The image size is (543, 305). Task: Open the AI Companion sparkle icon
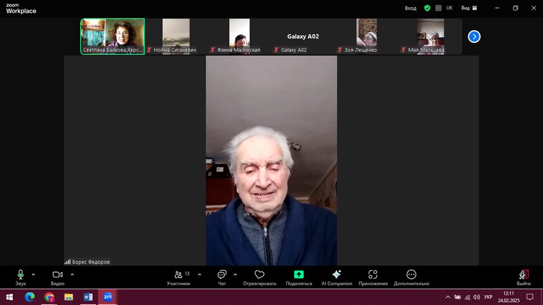337,277
